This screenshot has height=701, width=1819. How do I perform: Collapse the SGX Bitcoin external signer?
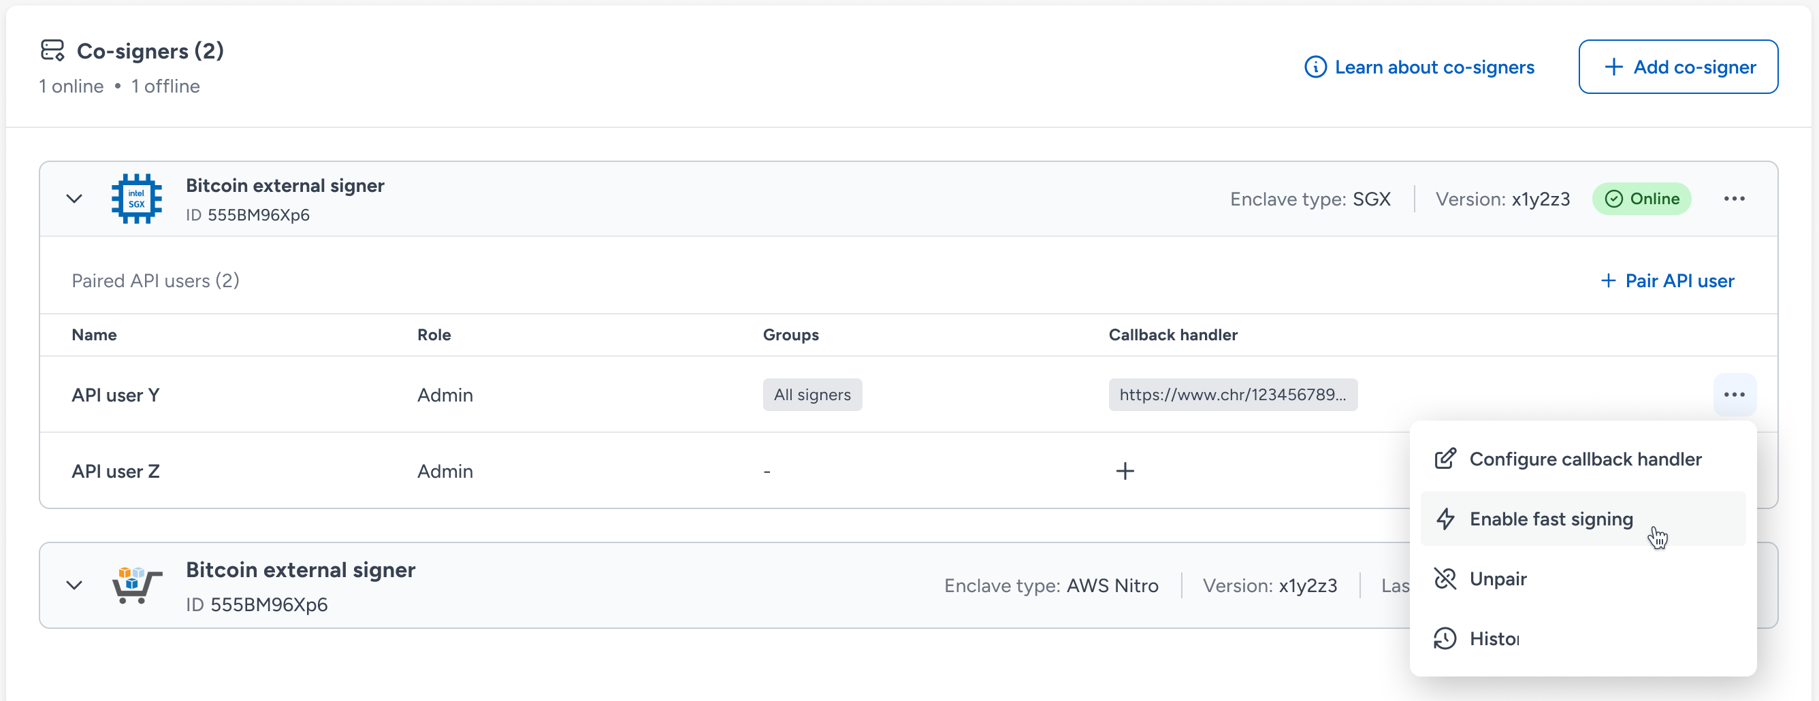click(74, 199)
